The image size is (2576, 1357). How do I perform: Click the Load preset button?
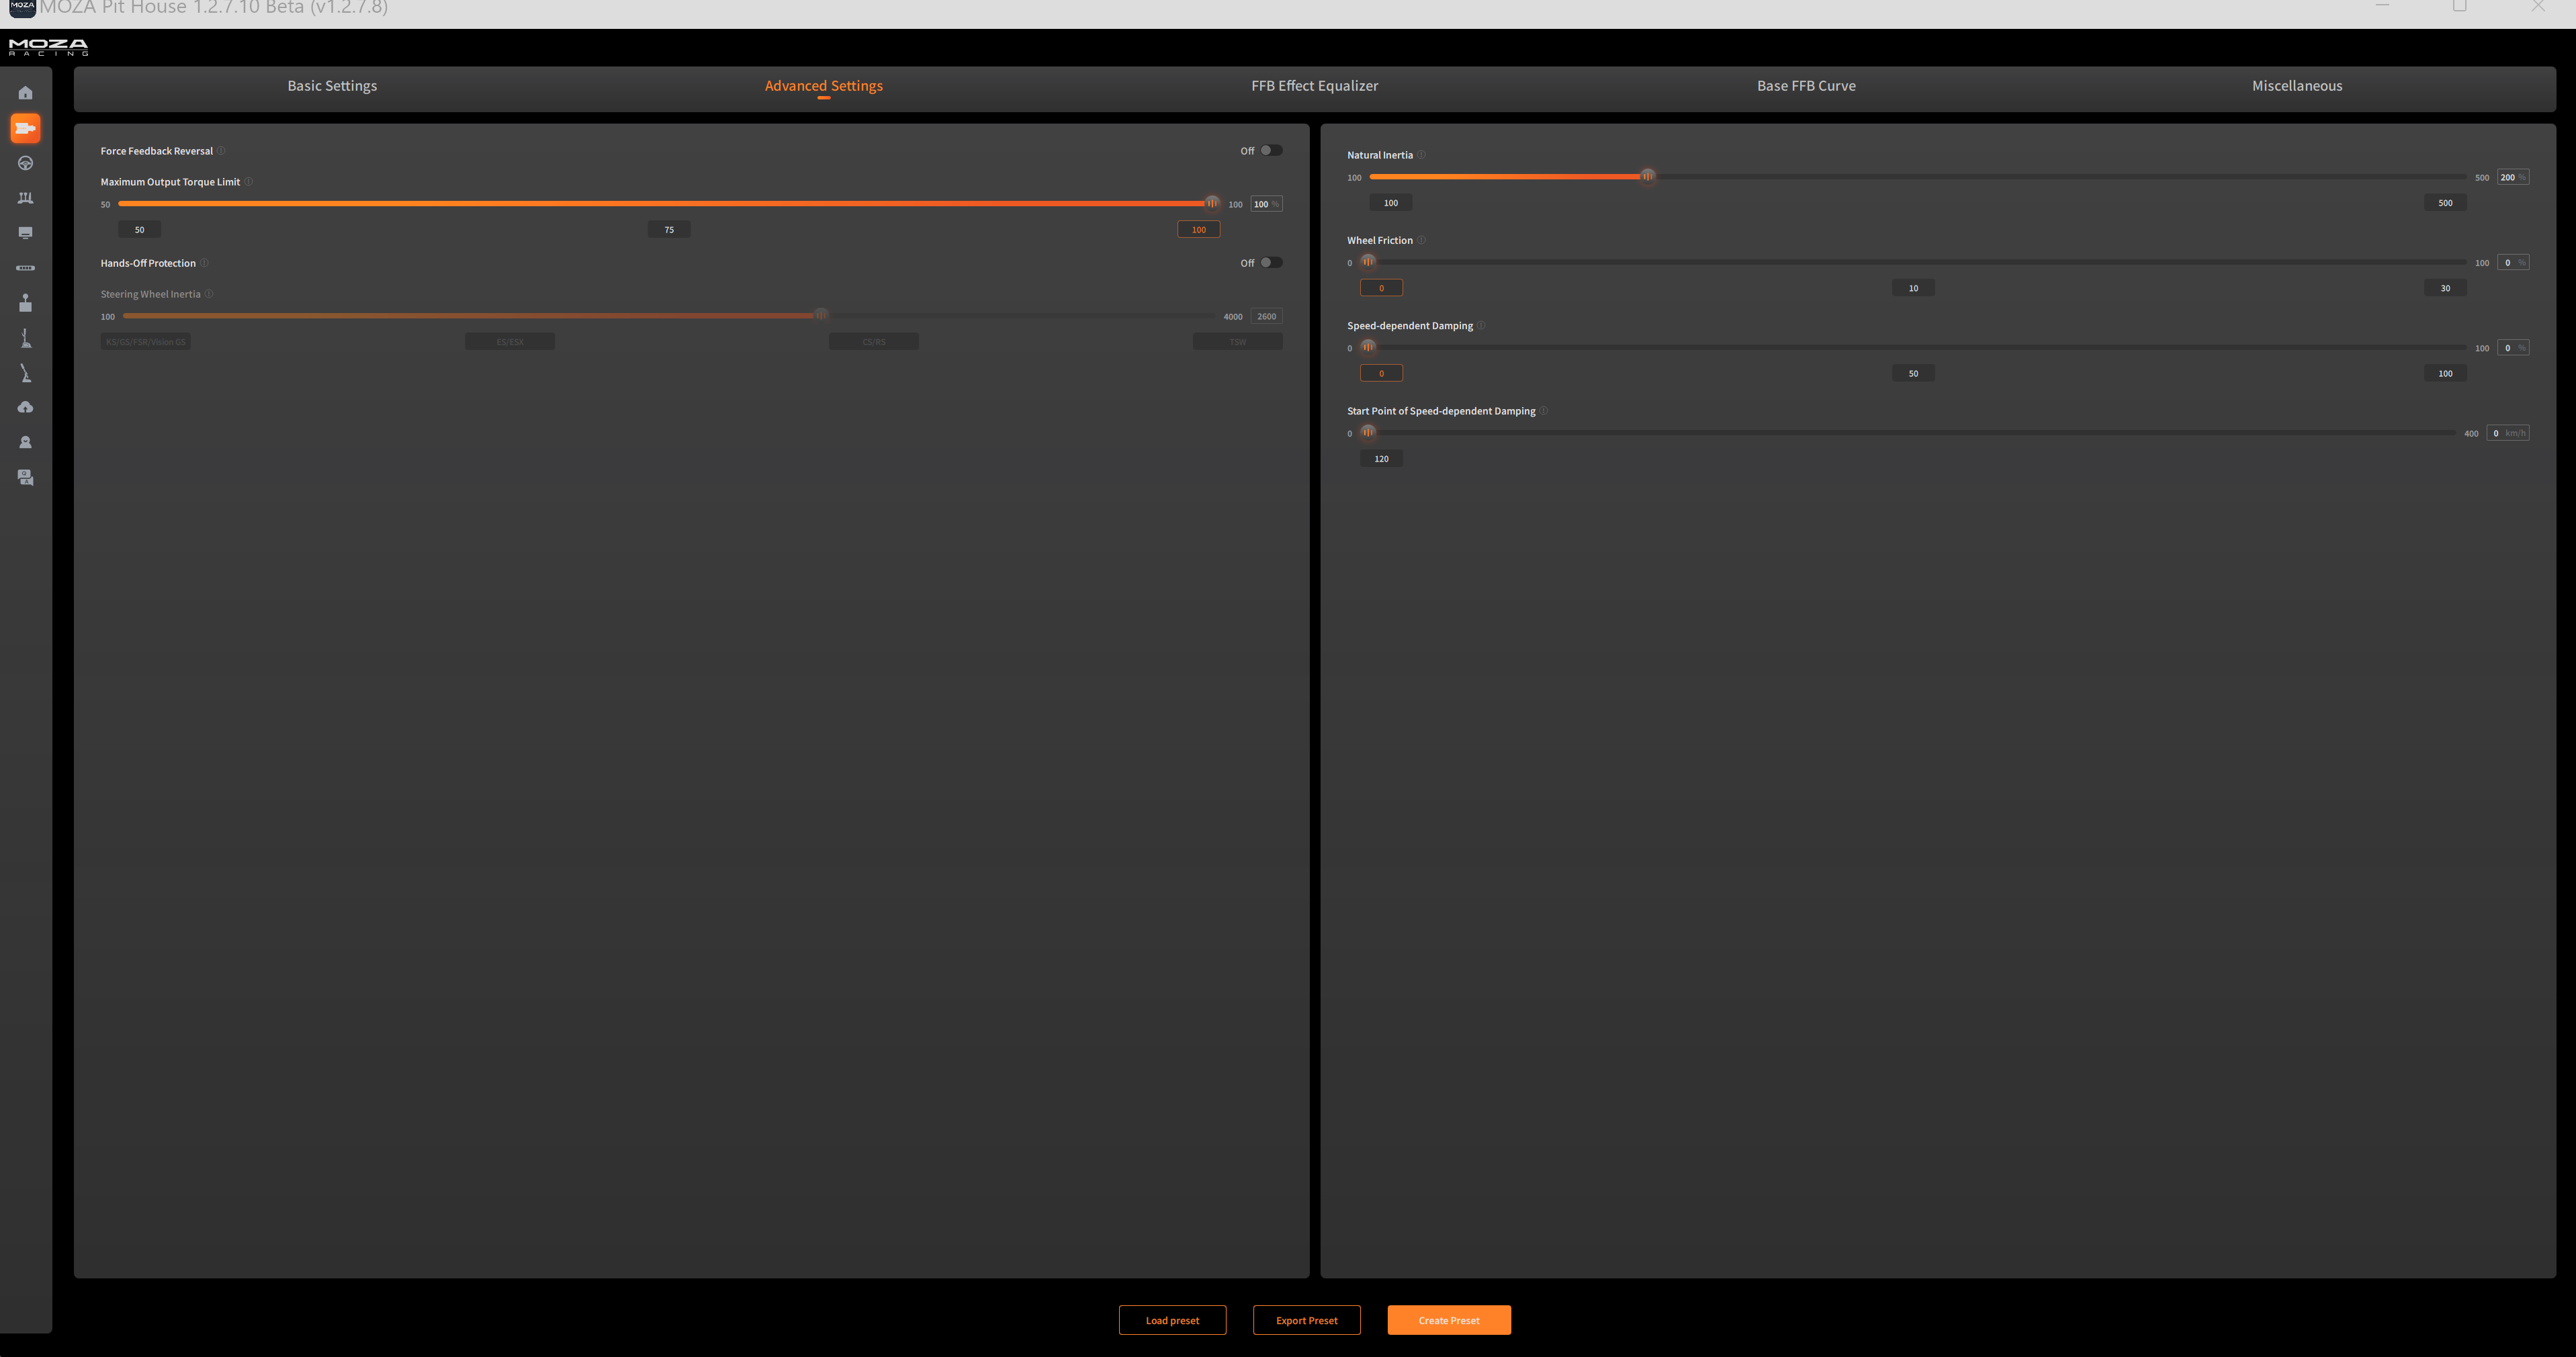(1172, 1320)
